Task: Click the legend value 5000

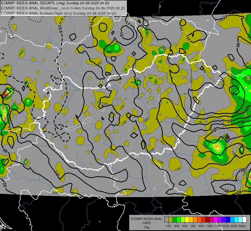Action: [x=242, y=226]
